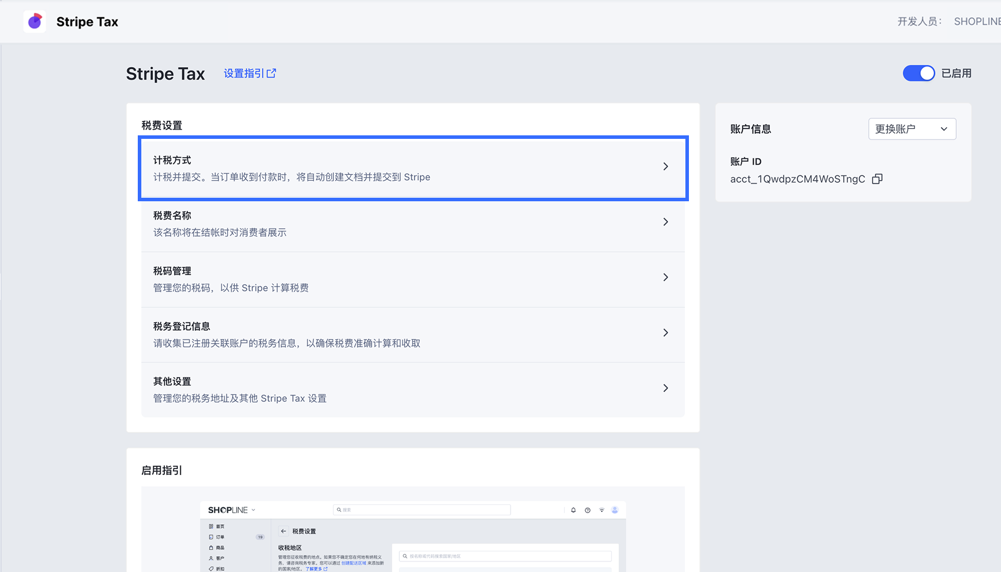The height and width of the screenshot is (572, 1001).
Task: Expand the 税码管理 row chevron
Action: [665, 277]
